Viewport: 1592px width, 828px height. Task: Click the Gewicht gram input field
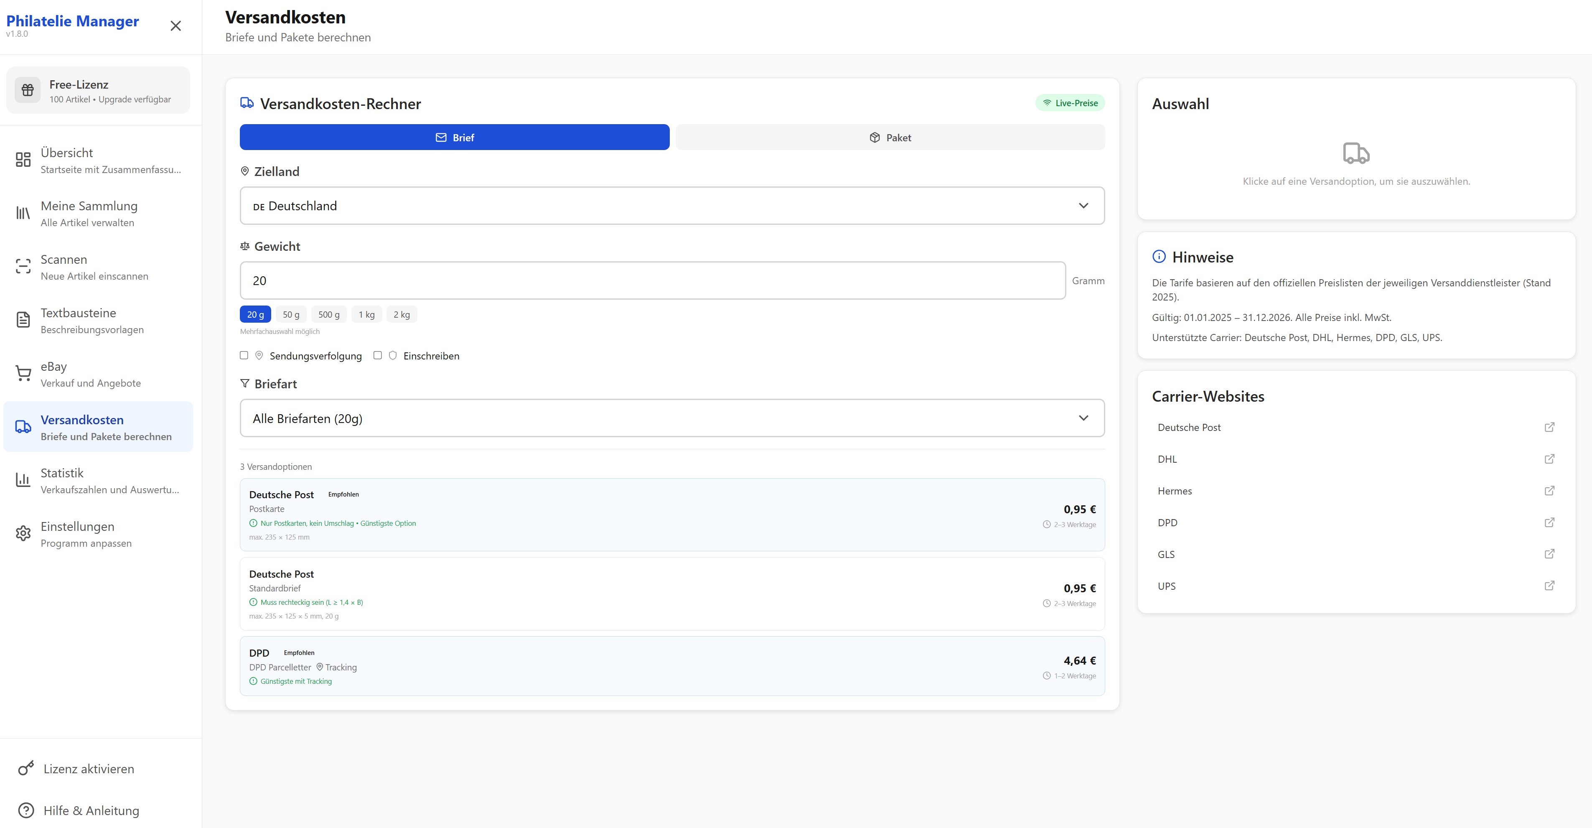[652, 281]
